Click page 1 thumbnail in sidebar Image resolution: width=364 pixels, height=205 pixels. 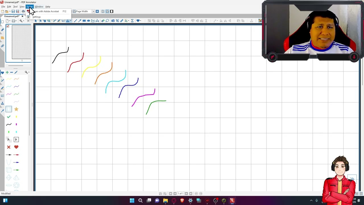tap(22, 42)
